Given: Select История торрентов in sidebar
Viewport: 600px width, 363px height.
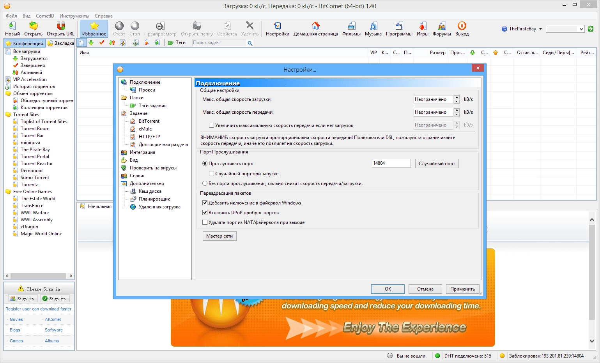Looking at the screenshot, I should (34, 86).
